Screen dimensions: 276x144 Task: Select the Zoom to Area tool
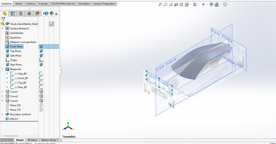pos(166,4)
